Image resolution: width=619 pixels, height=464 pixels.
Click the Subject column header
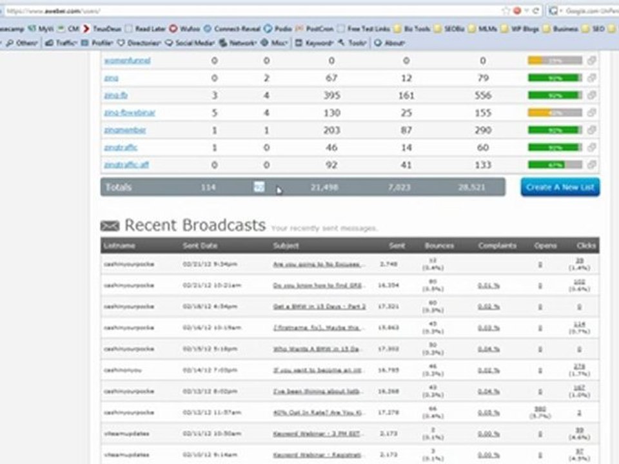click(286, 246)
